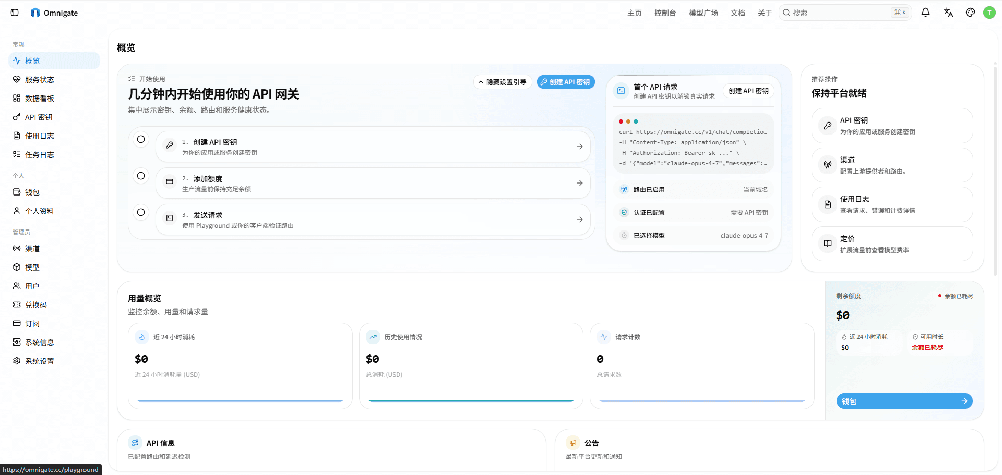Open 服务状态 in the sidebar
Screen dimensions: 1002x475
[x=54, y=79]
